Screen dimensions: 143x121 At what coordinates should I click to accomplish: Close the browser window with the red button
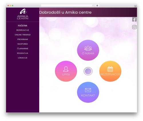pyautogui.click(x=8, y=5)
